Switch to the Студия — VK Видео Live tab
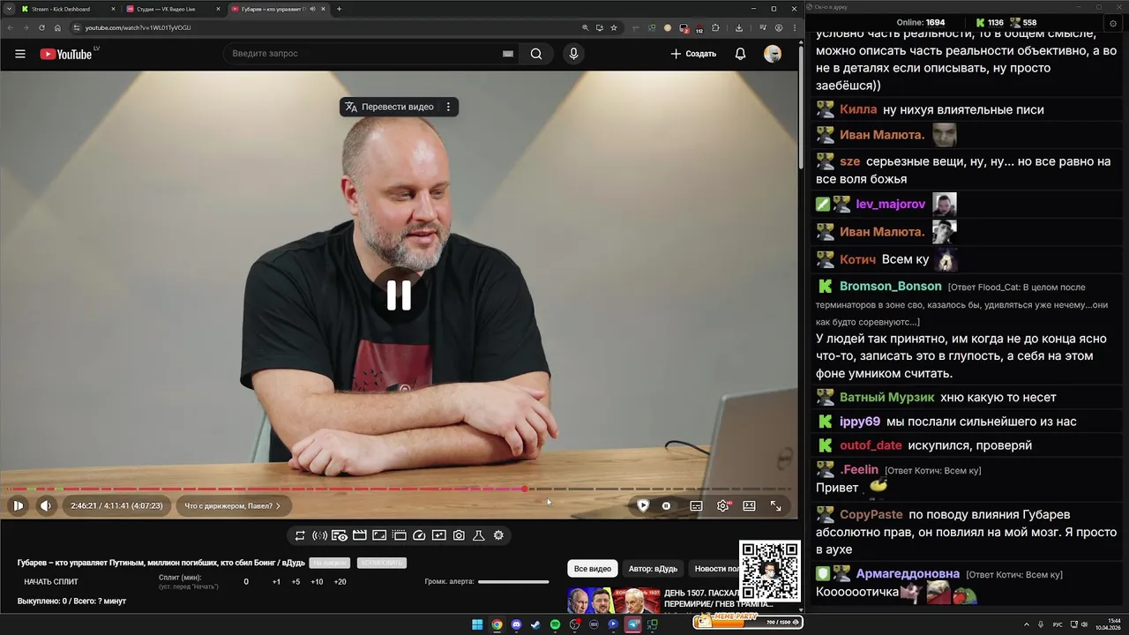Screen dimensions: 1129x635 (x=171, y=9)
